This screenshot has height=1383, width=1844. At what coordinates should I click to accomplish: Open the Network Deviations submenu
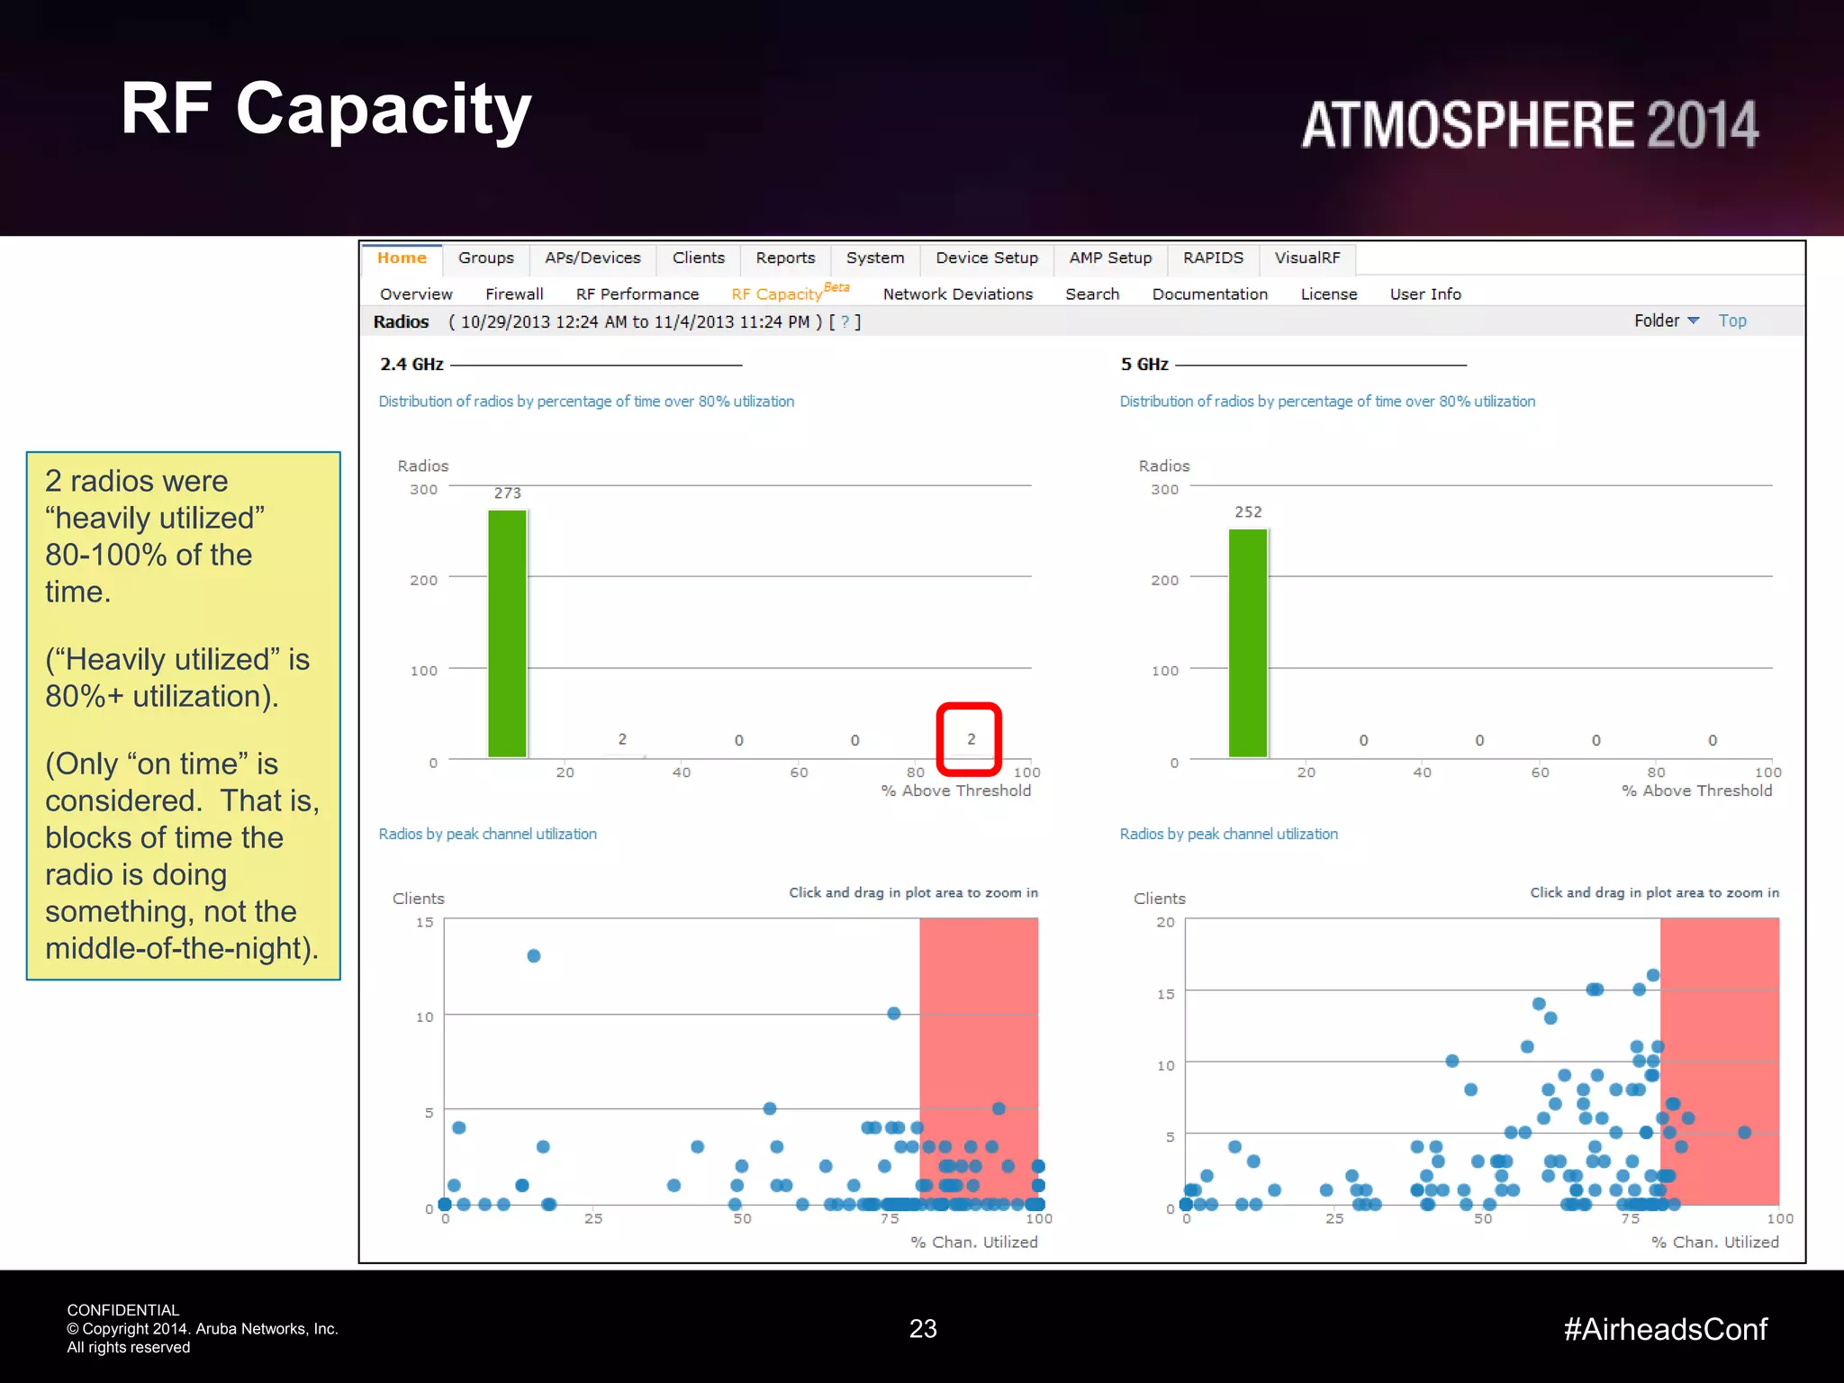tap(957, 294)
